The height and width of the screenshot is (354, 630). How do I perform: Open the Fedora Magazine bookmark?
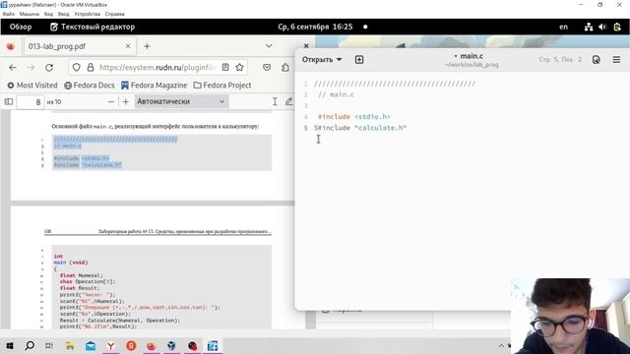[154, 86]
